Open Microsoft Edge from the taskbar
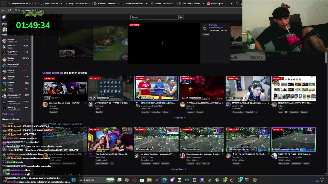The image size is (328, 184). [x=165, y=180]
